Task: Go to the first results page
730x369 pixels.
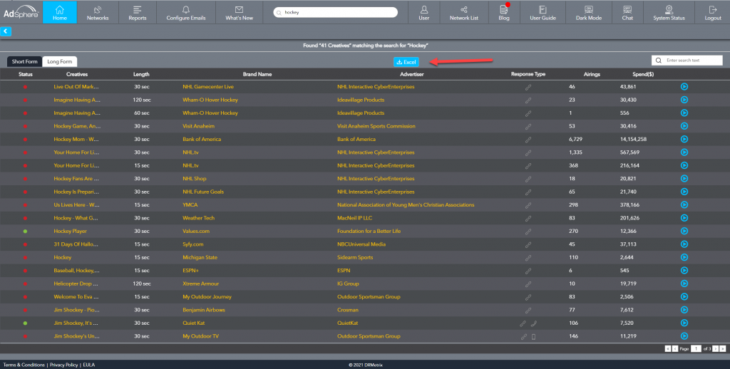Action: 667,348
